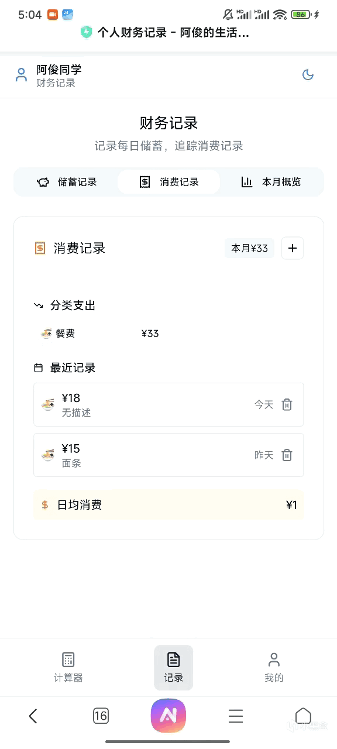Delete the ¥15 面条 record

click(x=287, y=455)
